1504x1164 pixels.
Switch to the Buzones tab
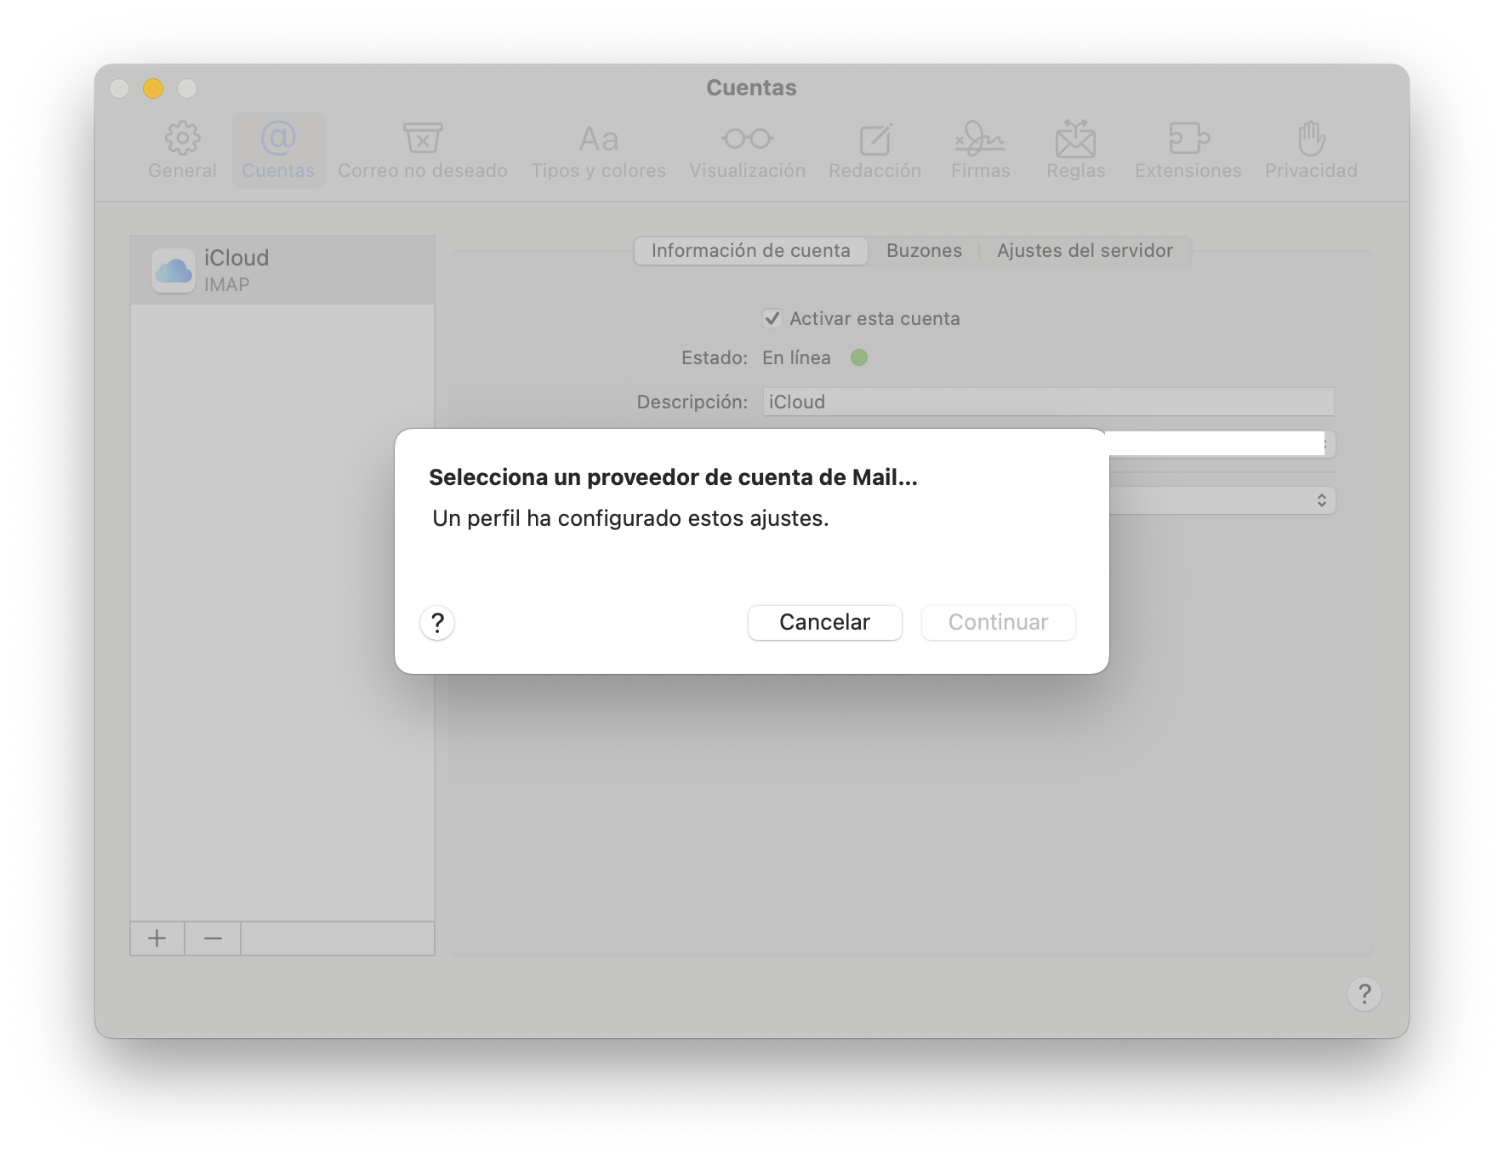(x=924, y=251)
